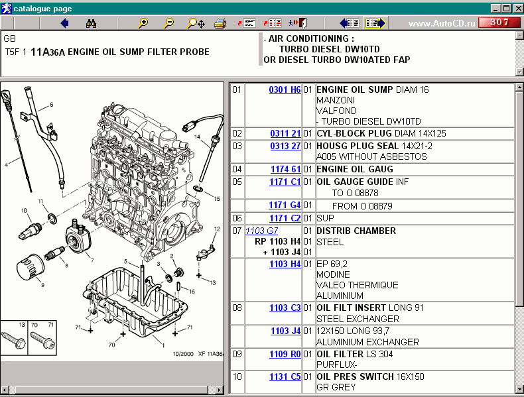This screenshot has width=524, height=397.
Task: Open part number 1131 C5 link
Action: [x=285, y=377]
